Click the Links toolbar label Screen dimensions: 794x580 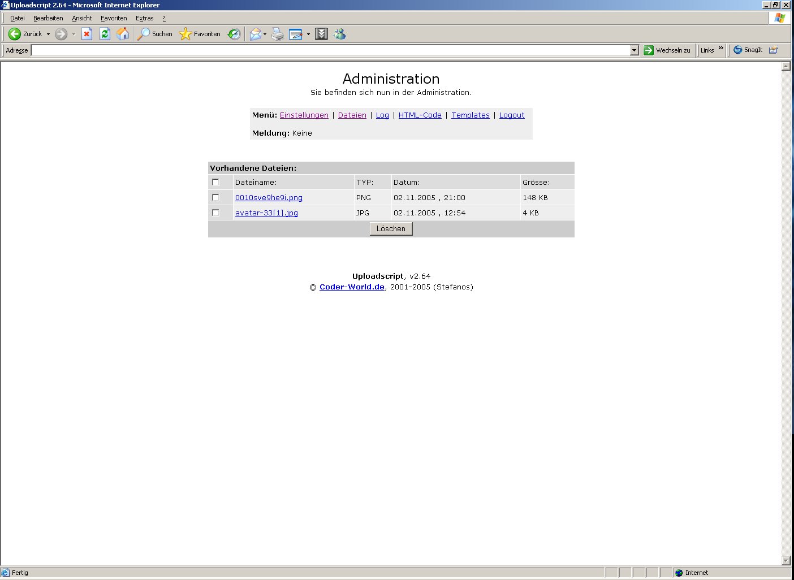(707, 50)
